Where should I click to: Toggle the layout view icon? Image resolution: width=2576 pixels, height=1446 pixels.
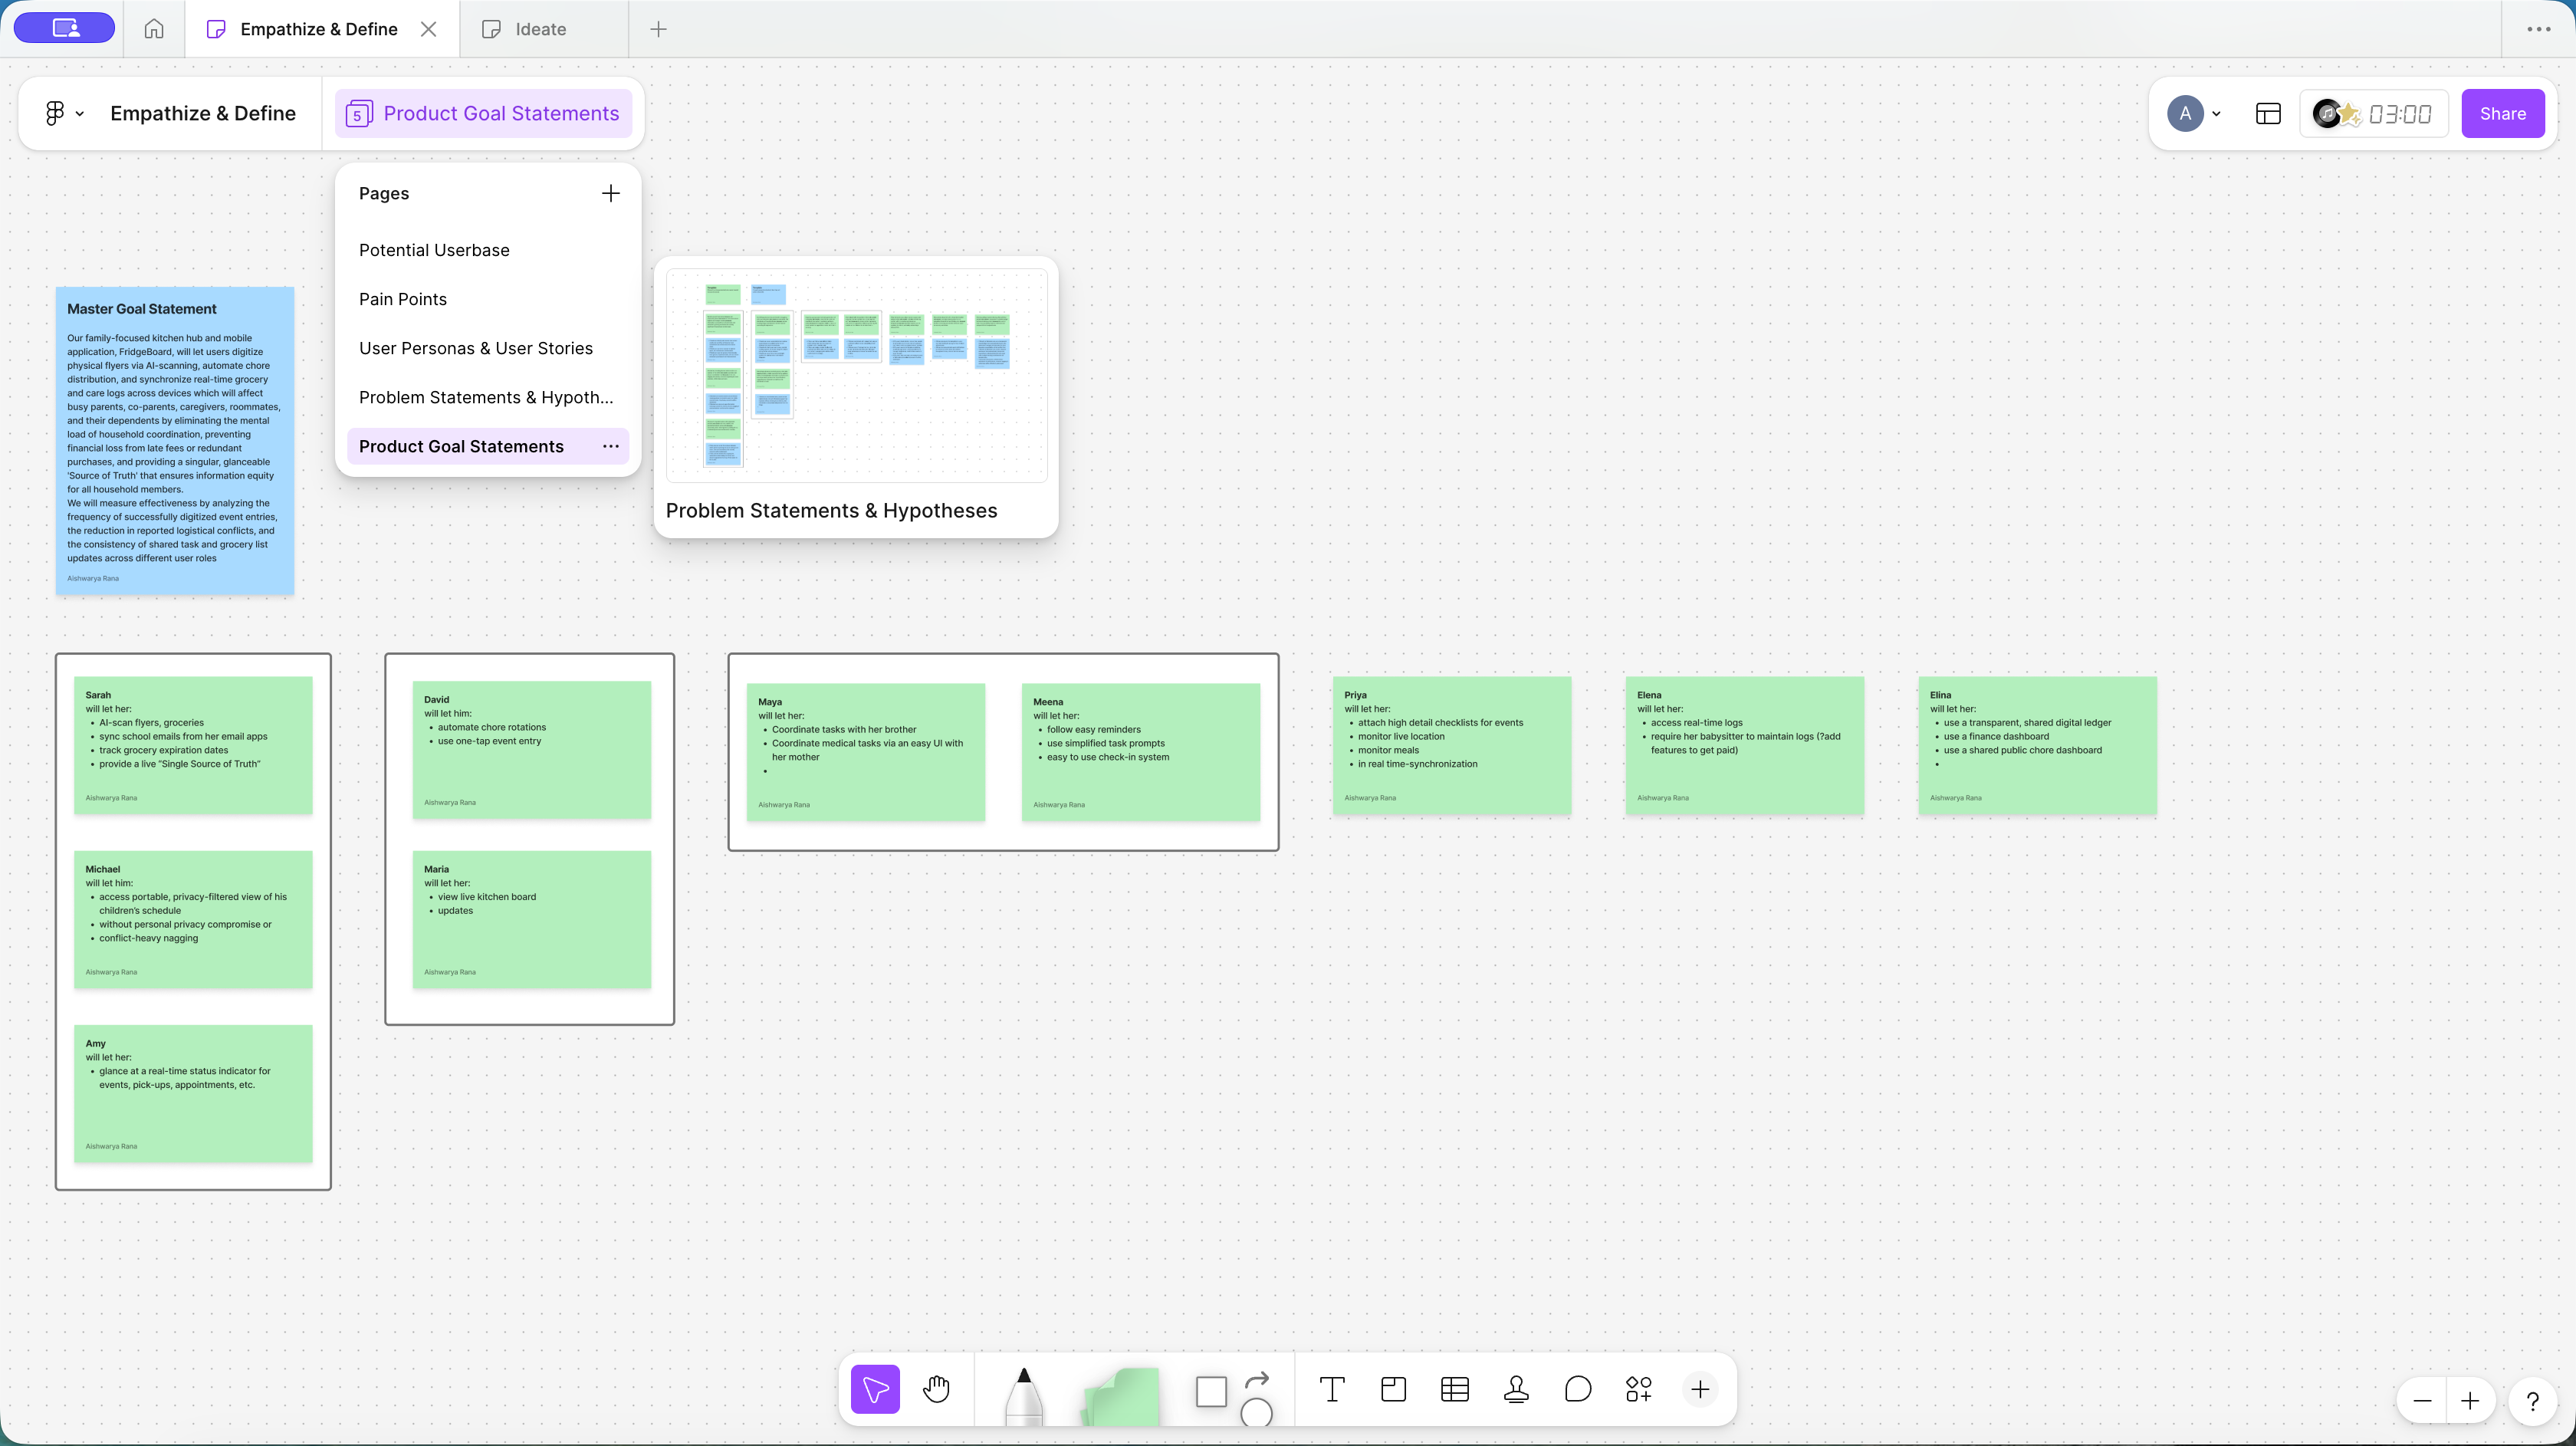[2268, 113]
